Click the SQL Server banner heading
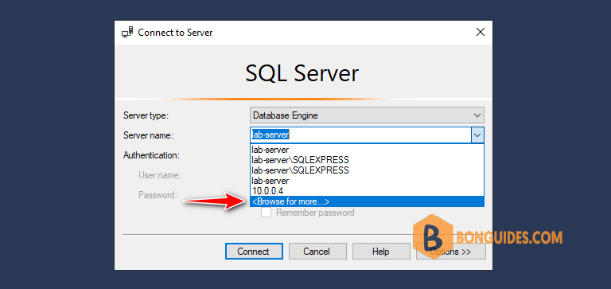The image size is (611, 289). pyautogui.click(x=302, y=73)
